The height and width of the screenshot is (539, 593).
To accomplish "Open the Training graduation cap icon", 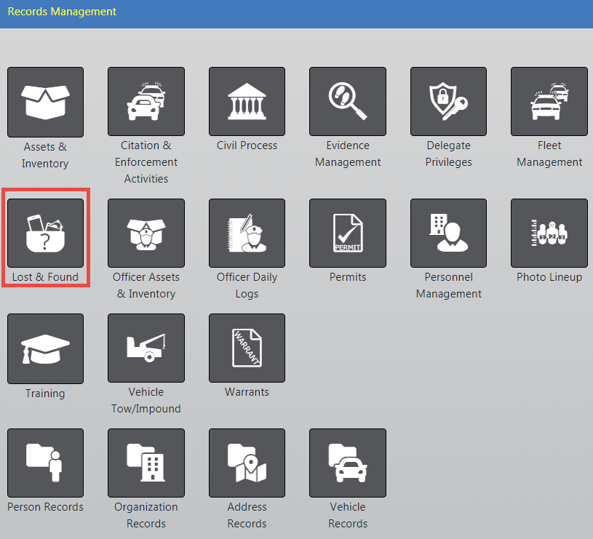I will (45, 348).
